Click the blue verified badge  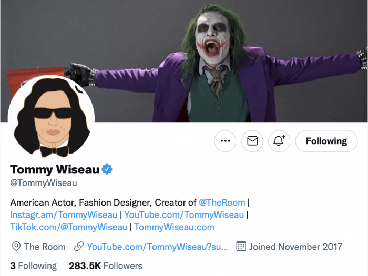(x=107, y=169)
